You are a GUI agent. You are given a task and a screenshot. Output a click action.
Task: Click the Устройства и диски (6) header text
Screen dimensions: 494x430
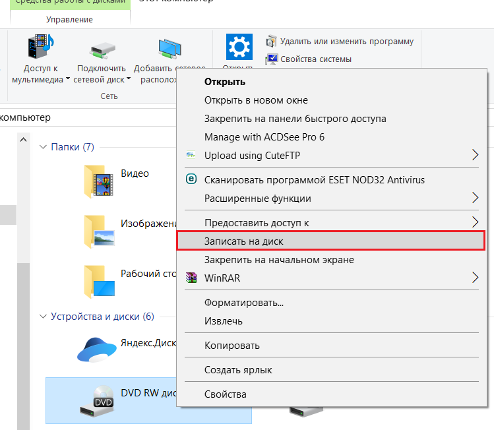click(102, 317)
